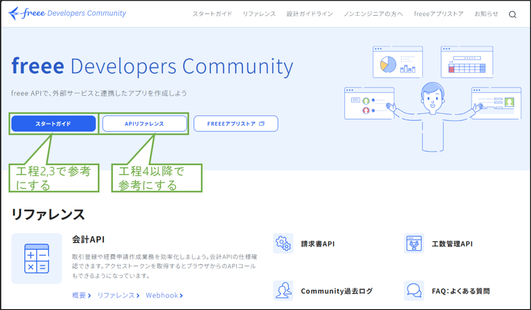Image resolution: width=531 pixels, height=310 pixels.
Task: Open the search magnifier icon
Action: tap(512, 15)
